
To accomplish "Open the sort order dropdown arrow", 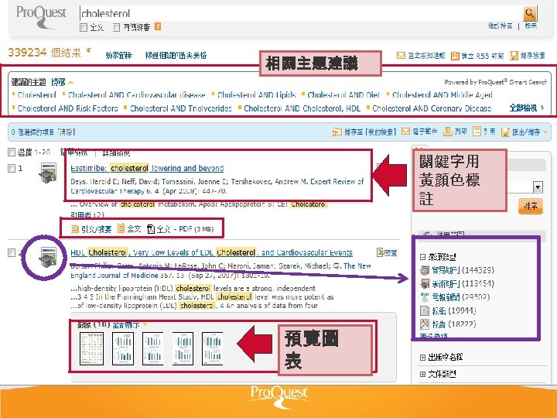I will [538, 187].
